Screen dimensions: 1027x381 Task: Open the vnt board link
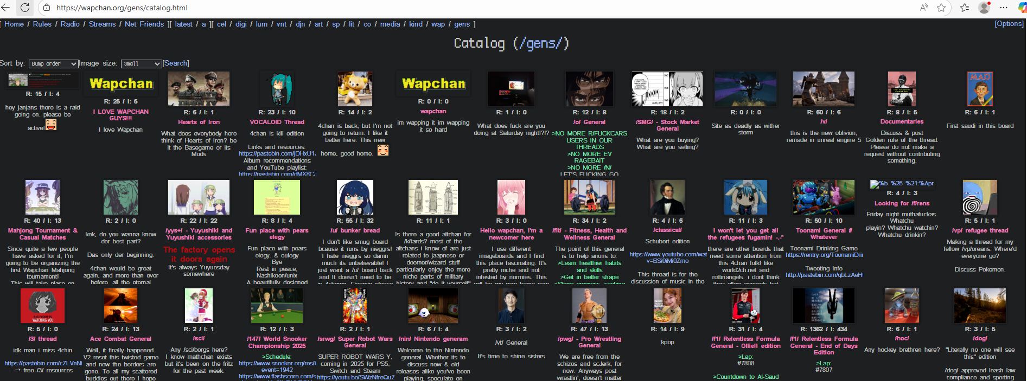282,24
